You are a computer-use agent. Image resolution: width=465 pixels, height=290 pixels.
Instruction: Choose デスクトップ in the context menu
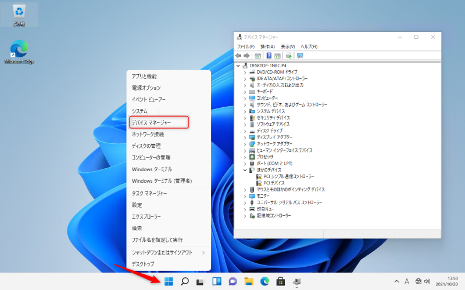tap(169, 264)
